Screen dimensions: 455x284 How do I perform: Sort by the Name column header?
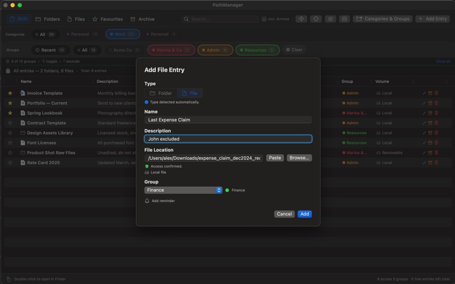pos(26,81)
